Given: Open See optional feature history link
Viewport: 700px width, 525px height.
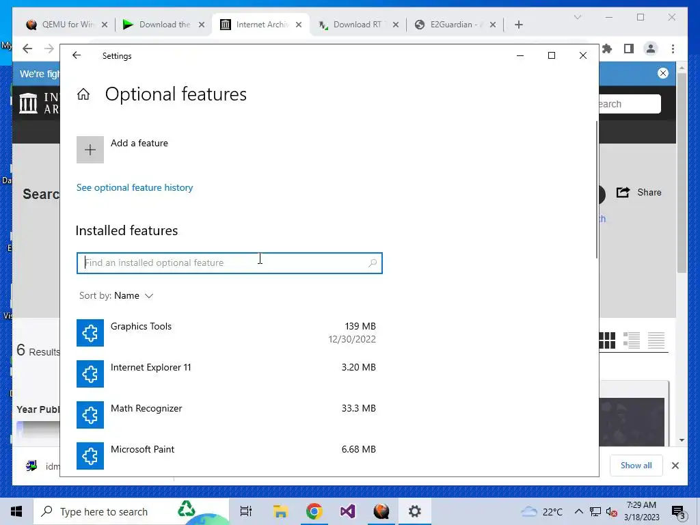Looking at the screenshot, I should pos(135,187).
